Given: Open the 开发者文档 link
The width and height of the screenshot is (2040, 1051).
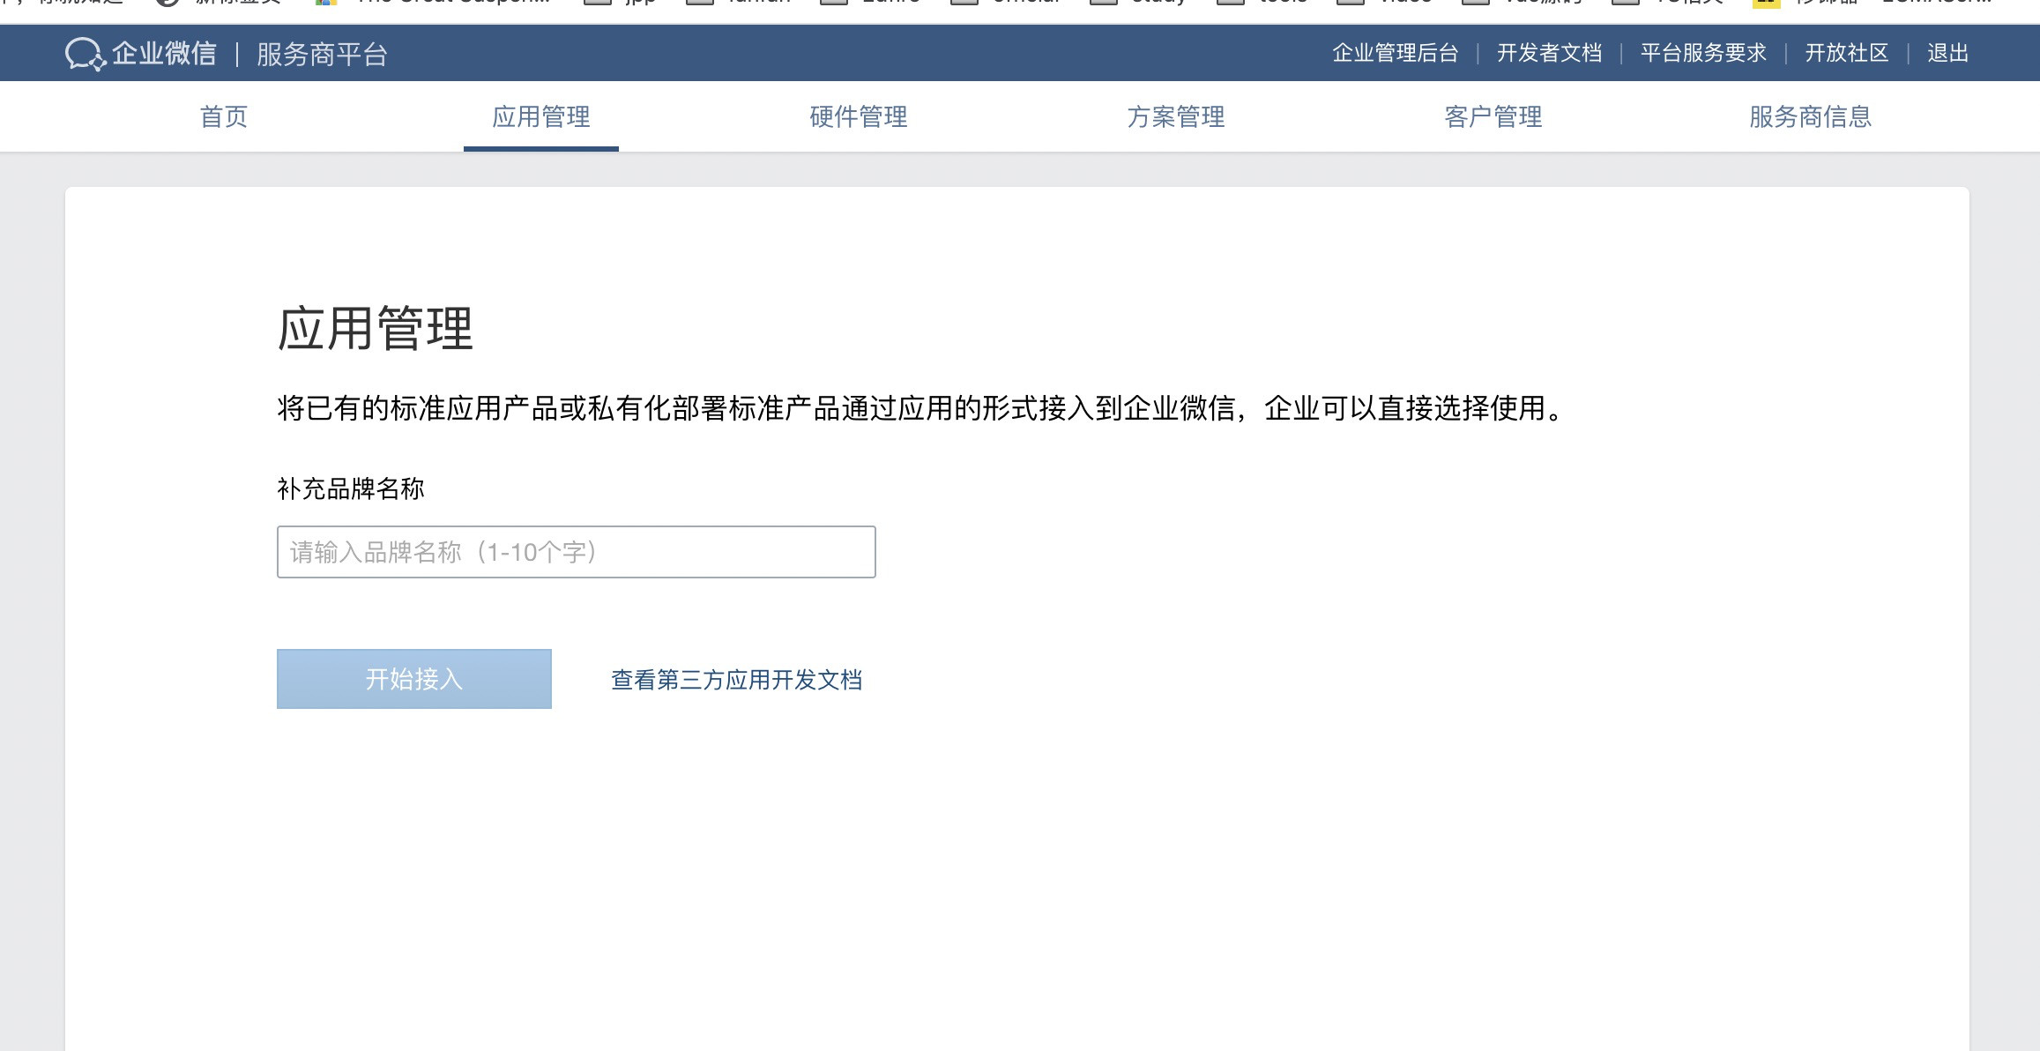Looking at the screenshot, I should click(1549, 53).
